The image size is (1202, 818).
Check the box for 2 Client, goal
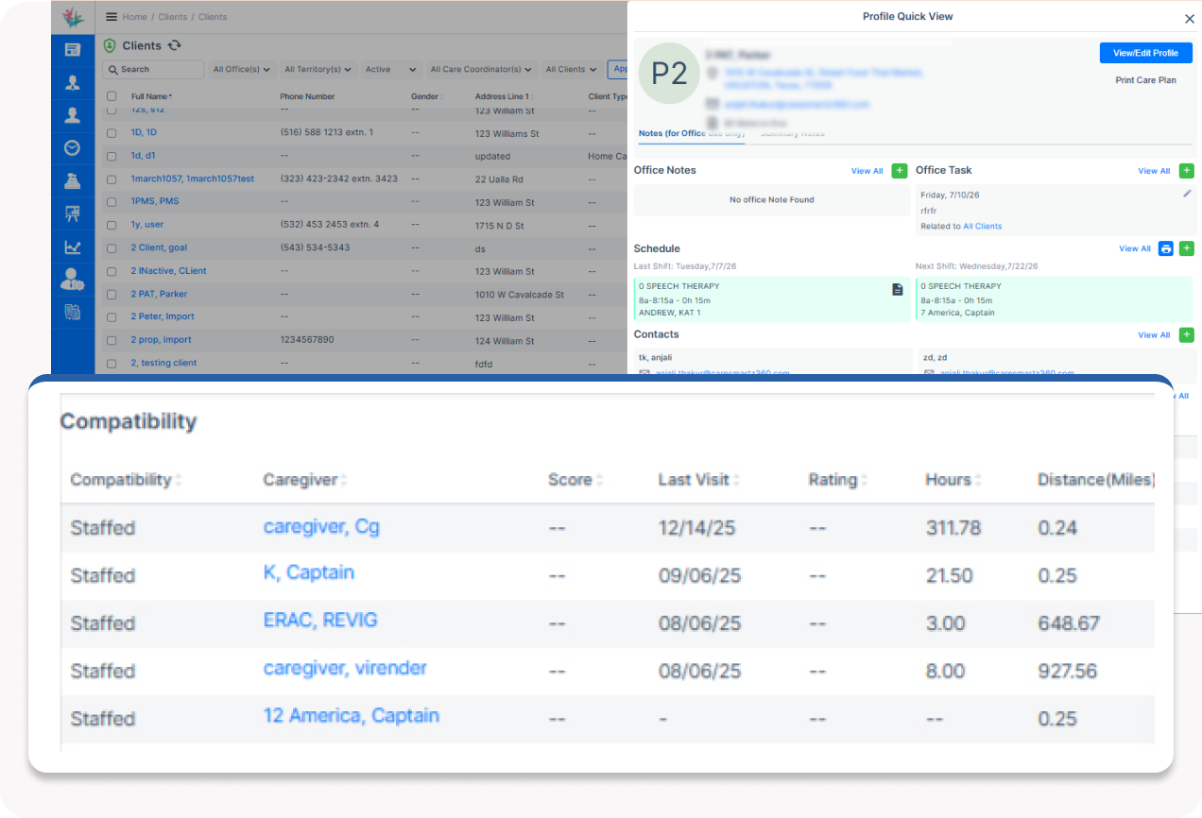(112, 248)
